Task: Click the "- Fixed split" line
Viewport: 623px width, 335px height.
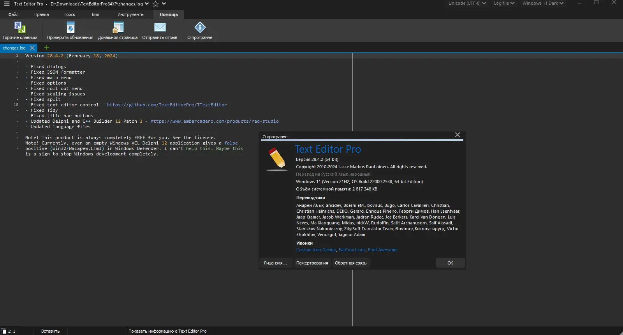Action: 43,99
